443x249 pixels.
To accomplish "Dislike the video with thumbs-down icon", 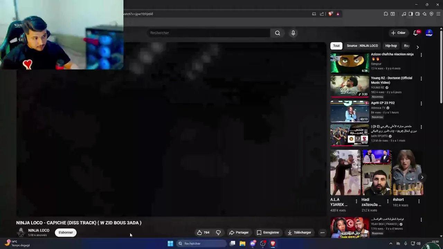I will [218, 232].
